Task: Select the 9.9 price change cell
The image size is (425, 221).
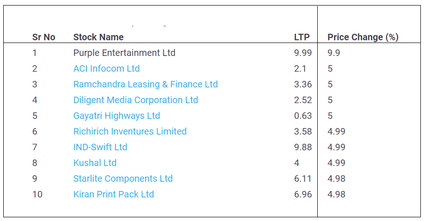Action: click(x=333, y=53)
